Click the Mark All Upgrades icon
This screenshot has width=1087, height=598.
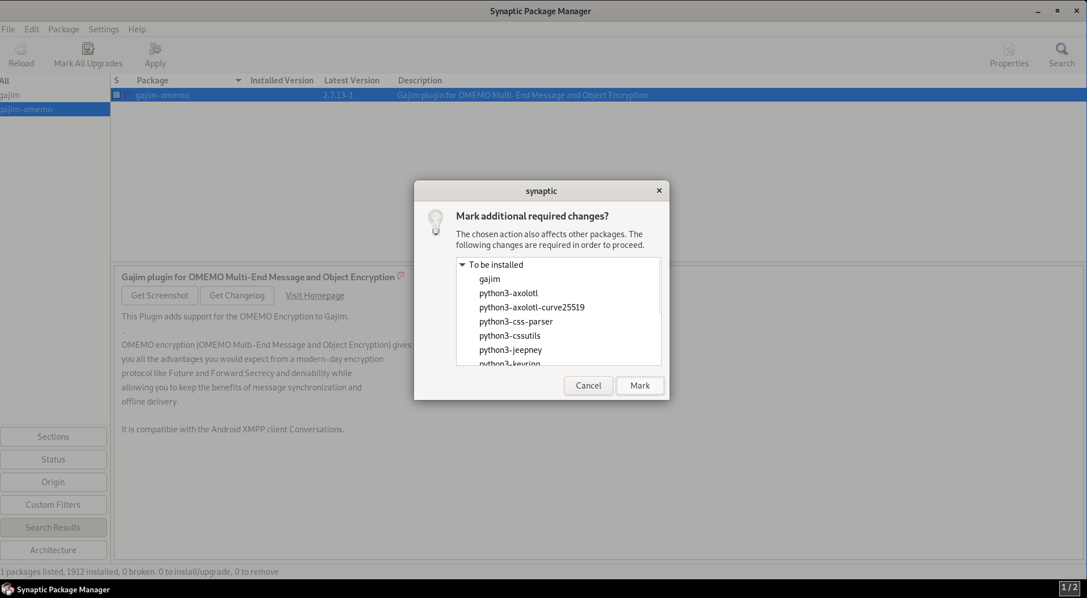88,49
